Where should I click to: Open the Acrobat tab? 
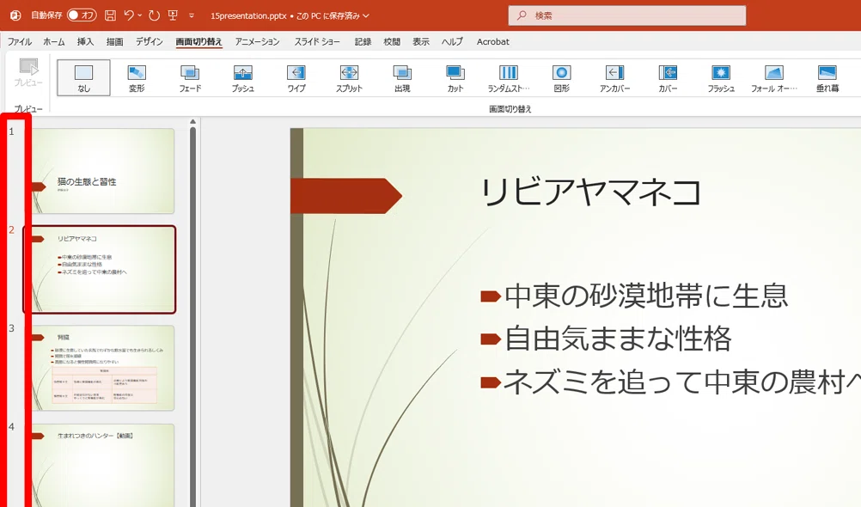tap(493, 42)
